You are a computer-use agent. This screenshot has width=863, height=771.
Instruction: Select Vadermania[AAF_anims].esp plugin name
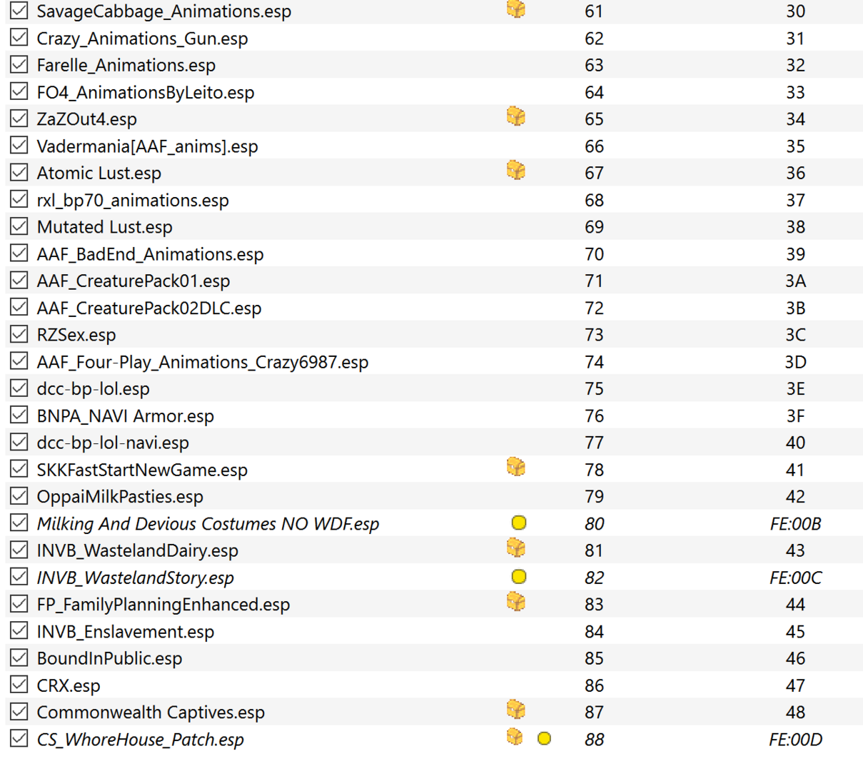147,146
